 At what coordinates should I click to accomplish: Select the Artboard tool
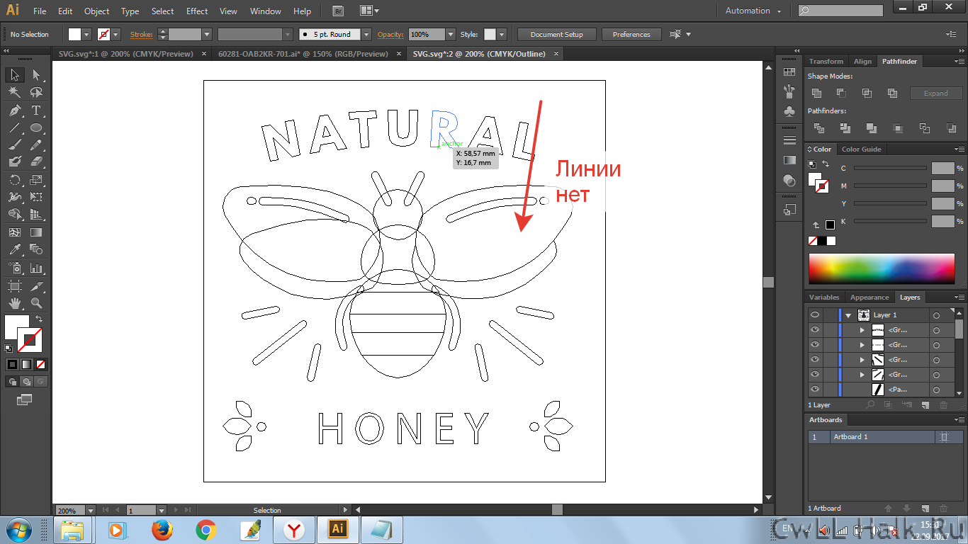click(x=14, y=286)
